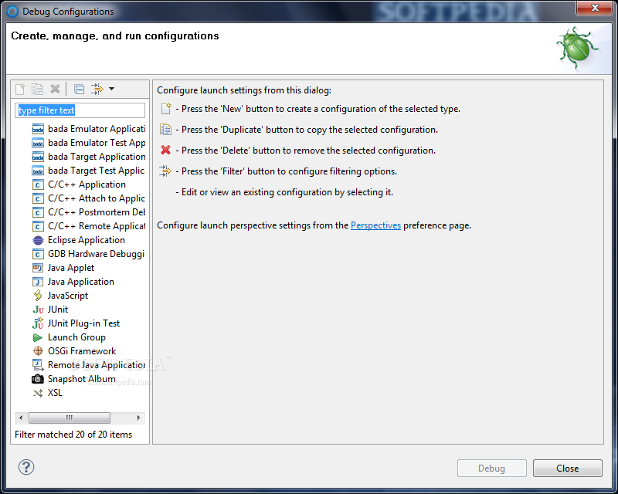Click the JUnit icon
This screenshot has height=494, width=618.
pyautogui.click(x=38, y=310)
